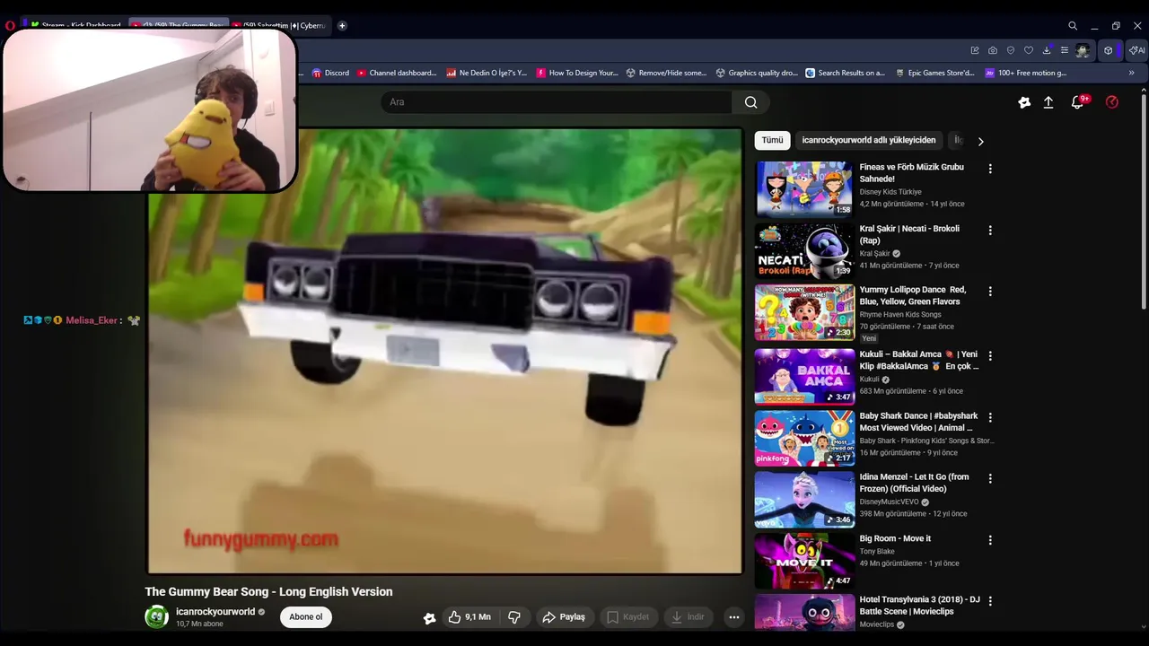This screenshot has height=646, width=1149.
Task: Open Idina Menzel Let It Go thumbnail
Action: click(804, 499)
